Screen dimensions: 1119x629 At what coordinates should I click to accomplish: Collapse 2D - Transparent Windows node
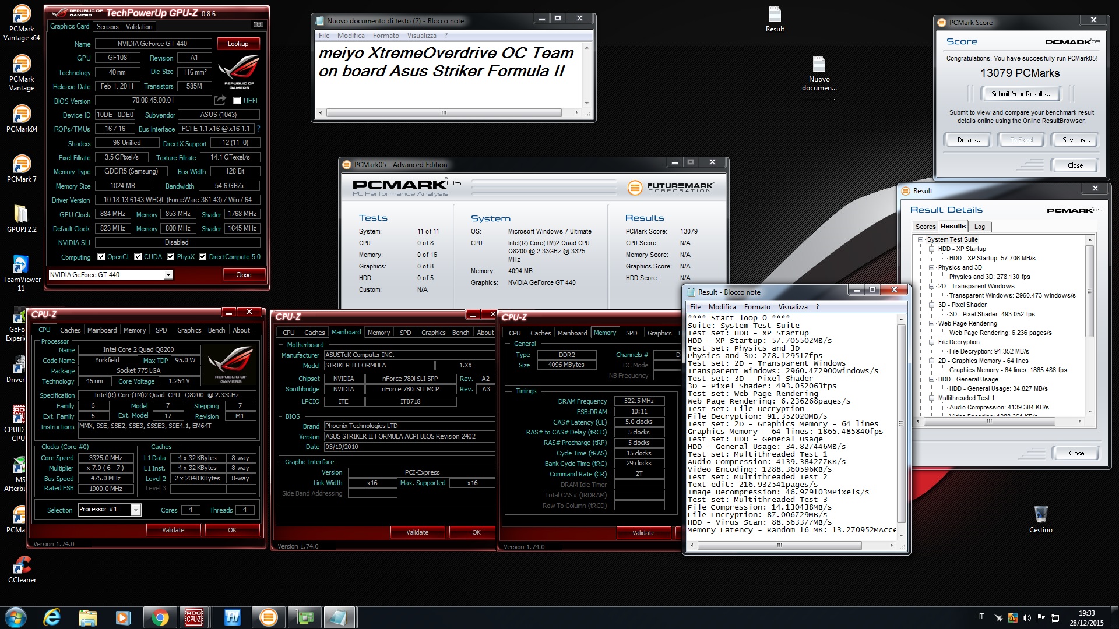tap(932, 286)
